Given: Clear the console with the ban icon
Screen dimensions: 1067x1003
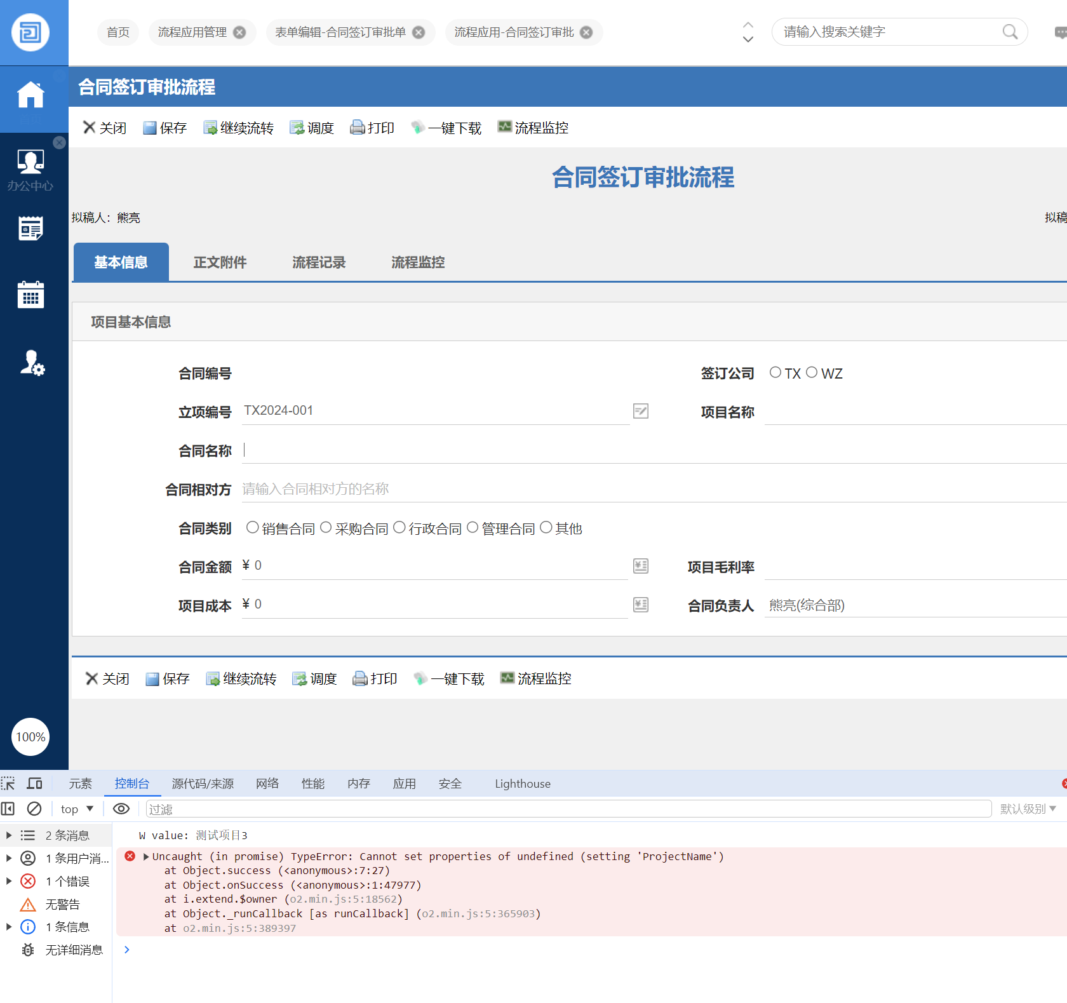Looking at the screenshot, I should (34, 809).
